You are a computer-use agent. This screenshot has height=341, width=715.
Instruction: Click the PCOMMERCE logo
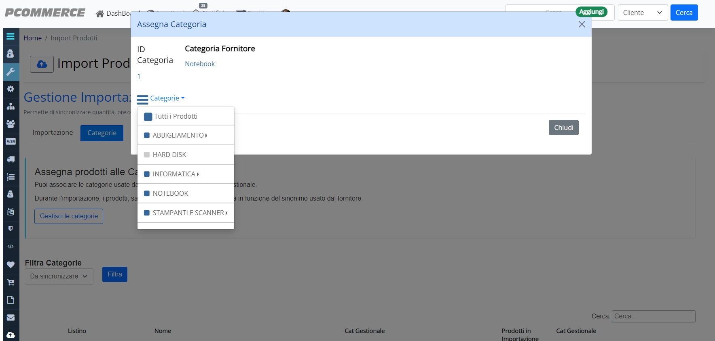coord(45,13)
